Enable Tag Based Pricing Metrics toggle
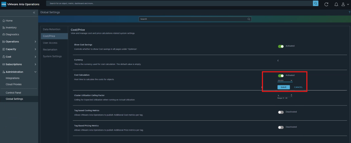 (x=281, y=127)
